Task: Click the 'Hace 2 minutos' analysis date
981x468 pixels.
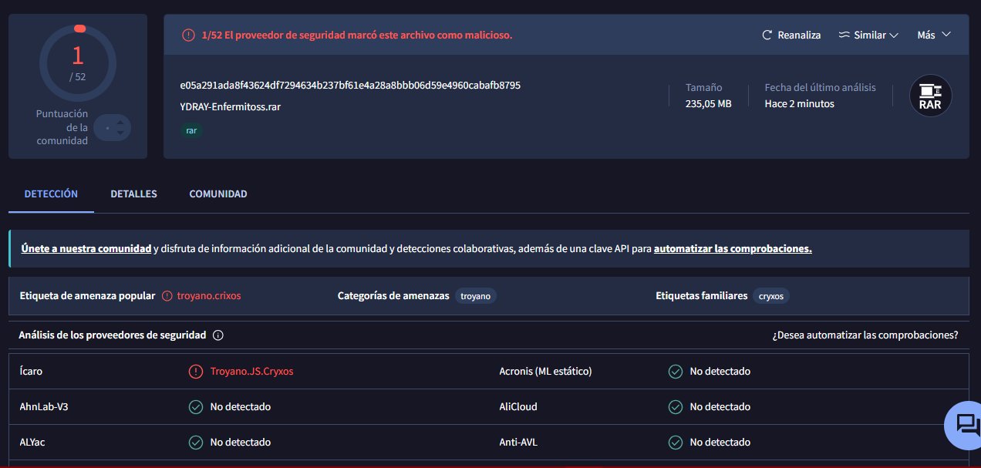Action: coord(800,103)
